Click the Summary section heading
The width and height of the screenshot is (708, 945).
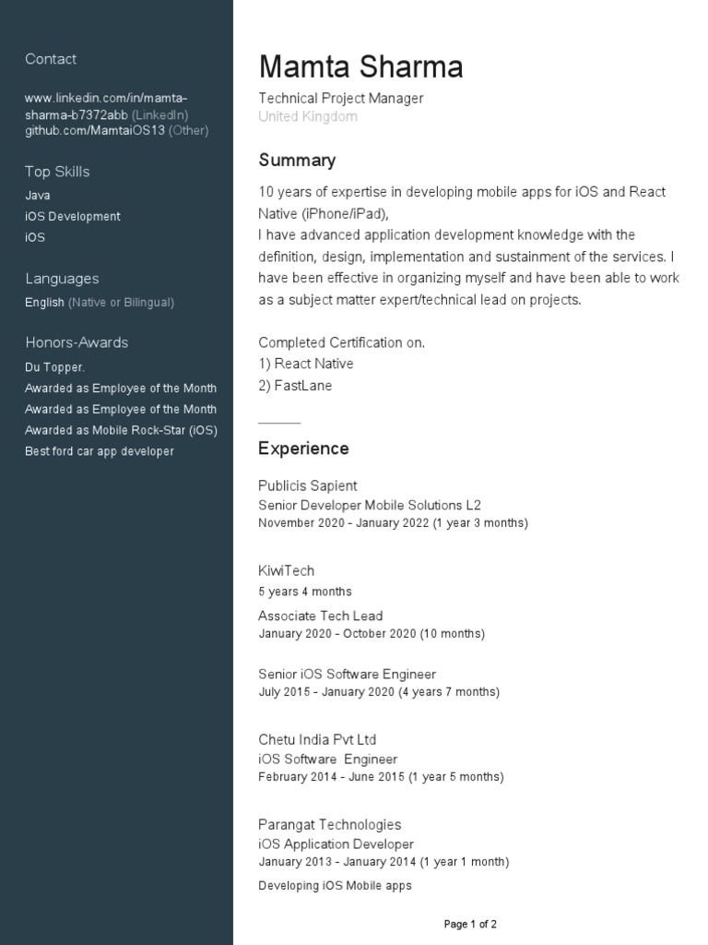pos(297,161)
